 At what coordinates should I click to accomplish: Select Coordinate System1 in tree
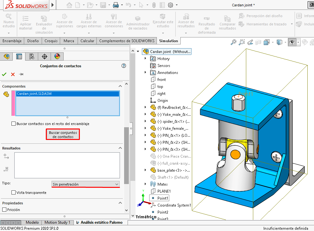(x=174, y=205)
